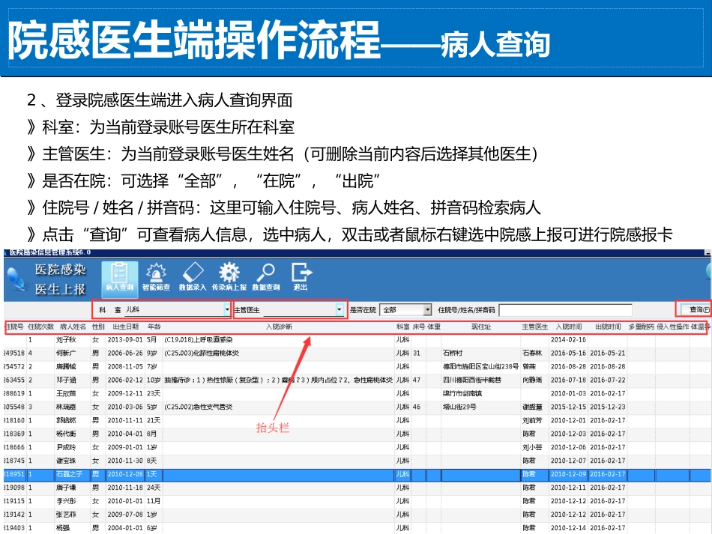Select discharge date cell 2016-07-22
This screenshot has height=534, width=712.
[x=608, y=380]
